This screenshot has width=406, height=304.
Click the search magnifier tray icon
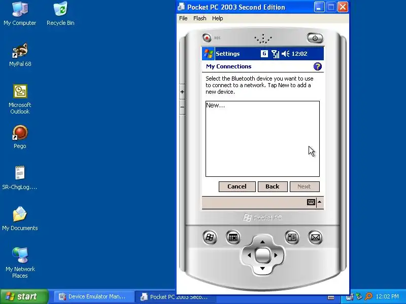pyautogui.click(x=368, y=296)
